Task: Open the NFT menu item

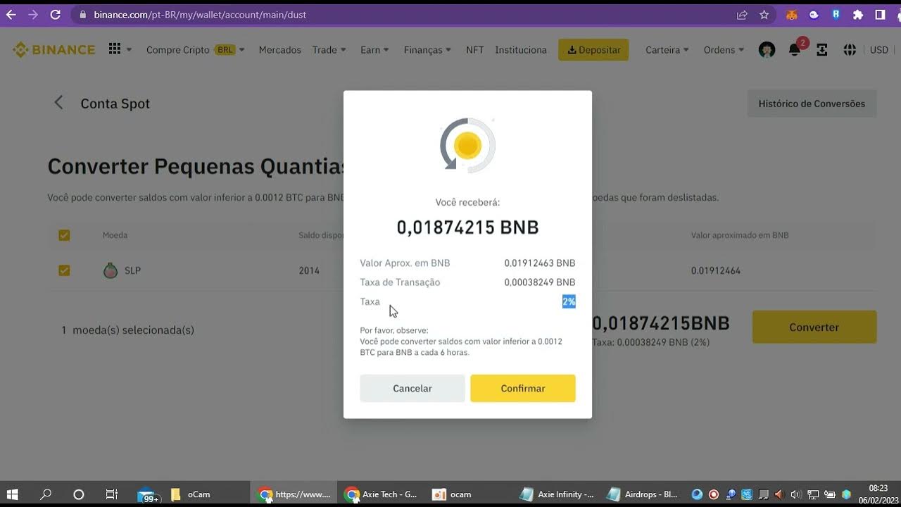Action: point(474,50)
